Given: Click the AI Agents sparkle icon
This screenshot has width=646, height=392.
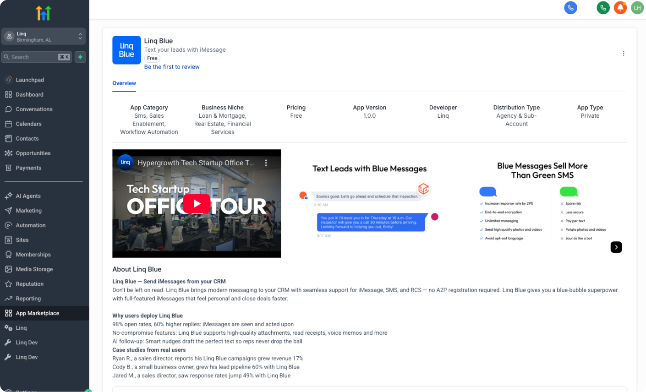Looking at the screenshot, I should click(x=8, y=196).
